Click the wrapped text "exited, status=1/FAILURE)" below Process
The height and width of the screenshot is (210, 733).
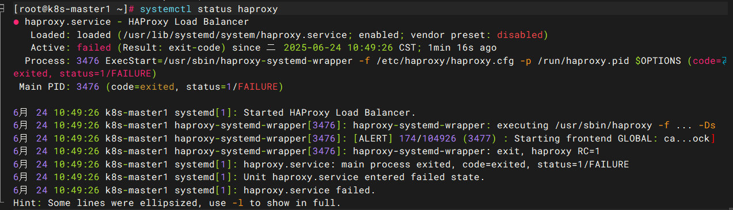[x=85, y=74]
